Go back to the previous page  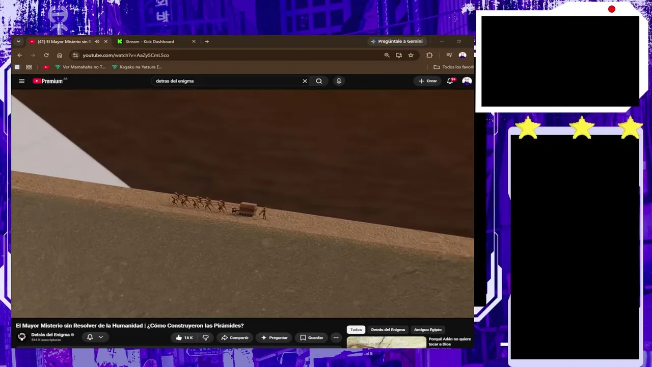pyautogui.click(x=20, y=55)
